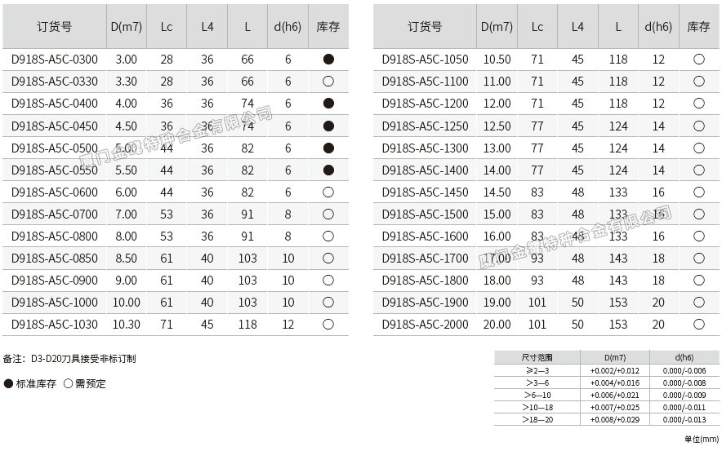The width and height of the screenshot is (722, 451).
Task: Open order number D918S-A5C-1800
Action: click(425, 280)
